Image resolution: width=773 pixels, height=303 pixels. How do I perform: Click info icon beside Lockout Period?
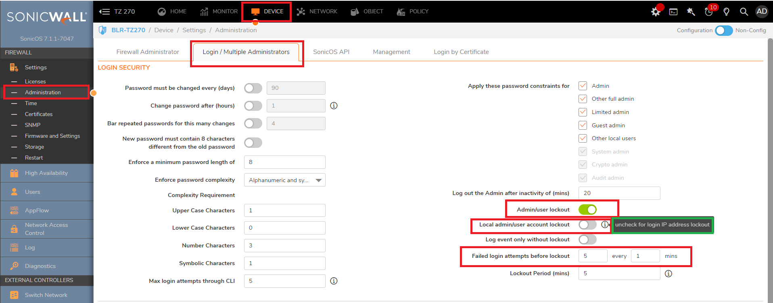coord(669,274)
